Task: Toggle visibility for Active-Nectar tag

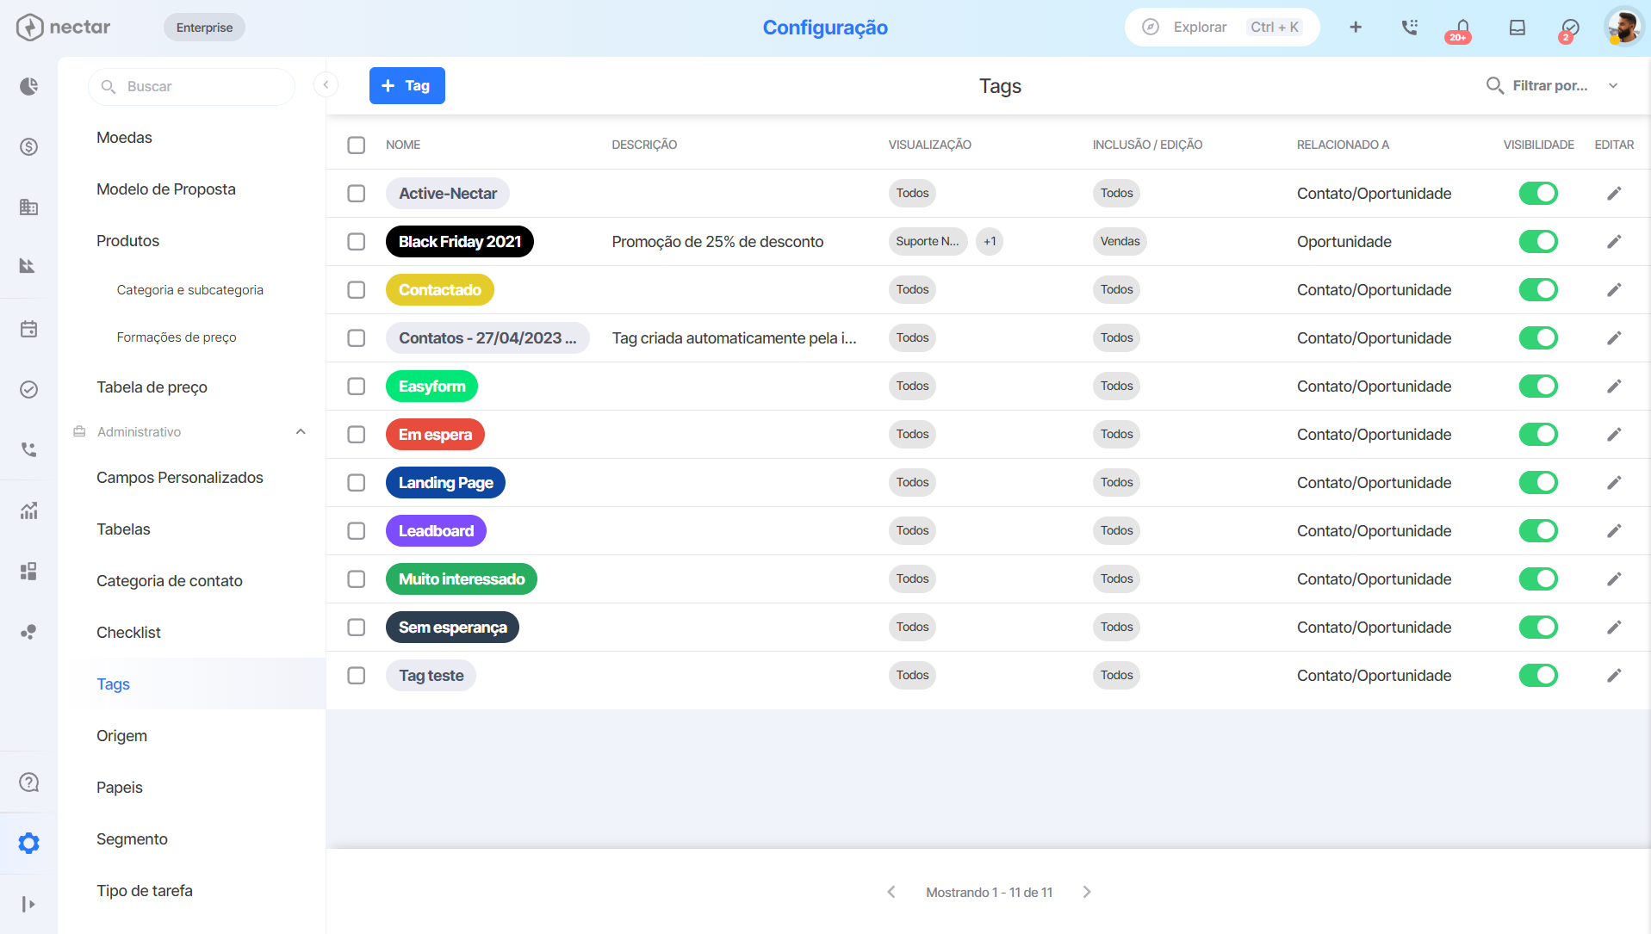Action: (x=1538, y=194)
